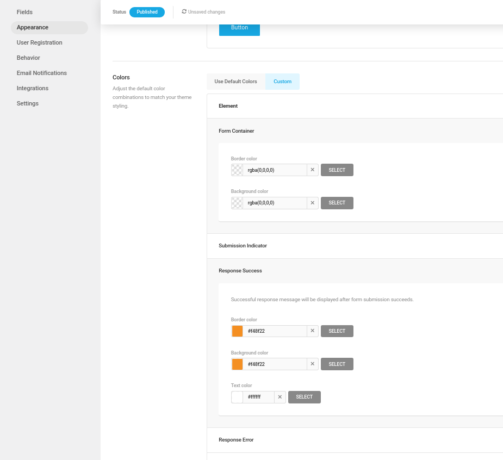Select the Appearance sidebar item
503x460 pixels.
49,28
